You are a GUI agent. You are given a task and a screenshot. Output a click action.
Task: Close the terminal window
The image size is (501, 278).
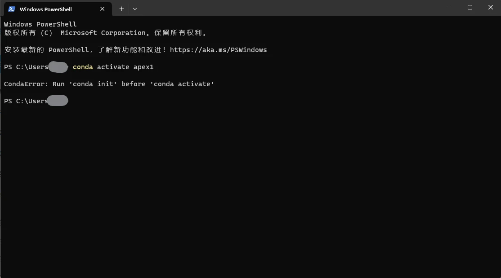pyautogui.click(x=491, y=7)
